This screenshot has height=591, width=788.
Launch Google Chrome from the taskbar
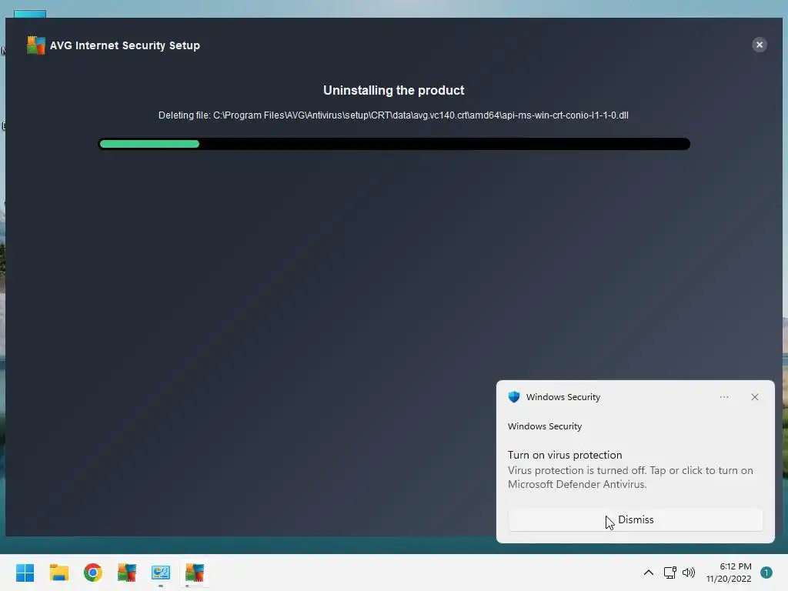[93, 573]
